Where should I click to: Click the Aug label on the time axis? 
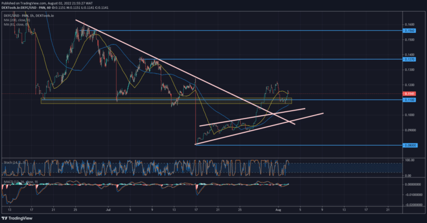click(x=278, y=210)
